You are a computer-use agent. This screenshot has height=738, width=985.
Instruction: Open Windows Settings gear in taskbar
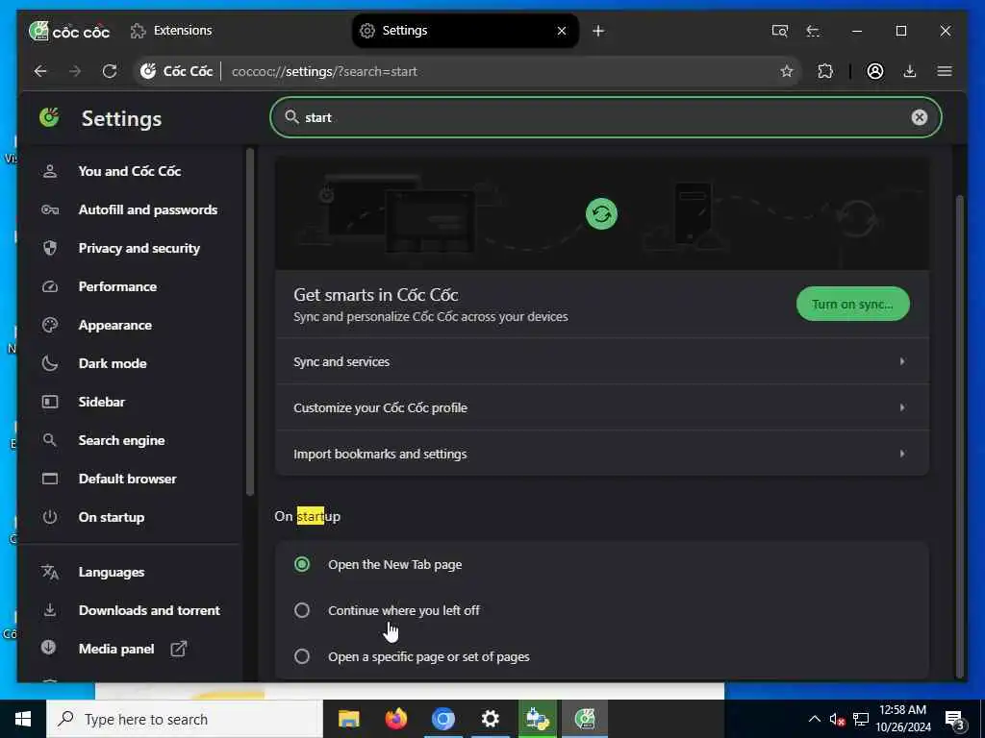490,719
